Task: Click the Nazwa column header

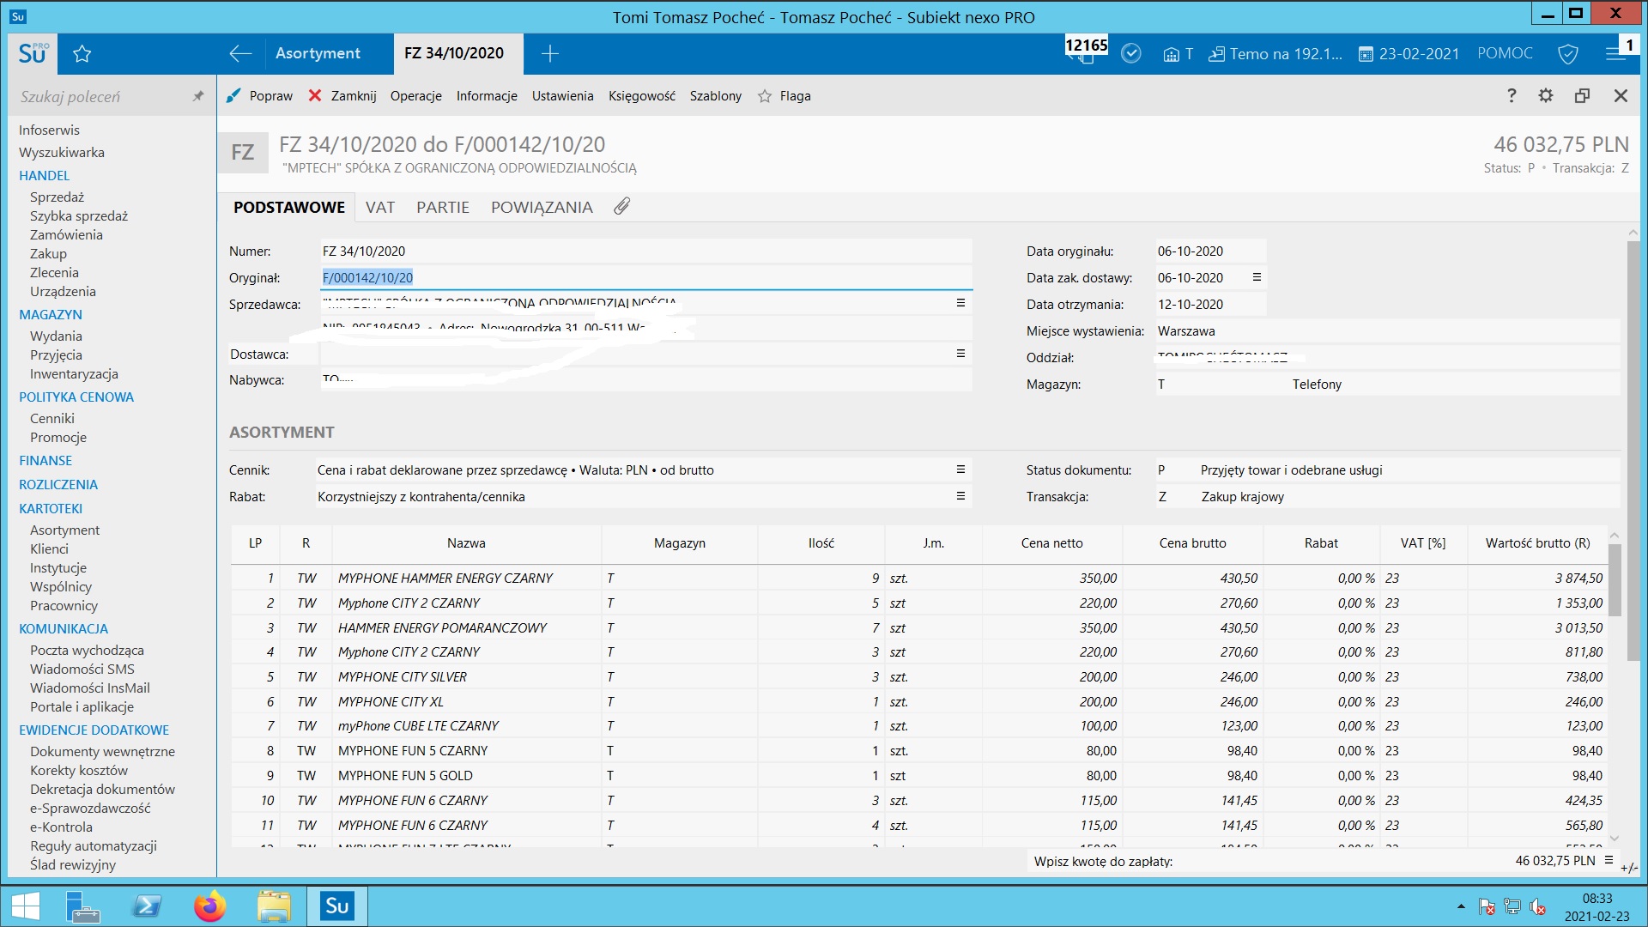Action: [466, 543]
